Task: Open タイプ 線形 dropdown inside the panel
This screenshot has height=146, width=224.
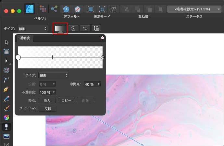Action: 54,75
